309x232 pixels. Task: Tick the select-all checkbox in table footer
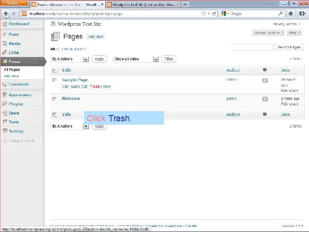coord(55,115)
